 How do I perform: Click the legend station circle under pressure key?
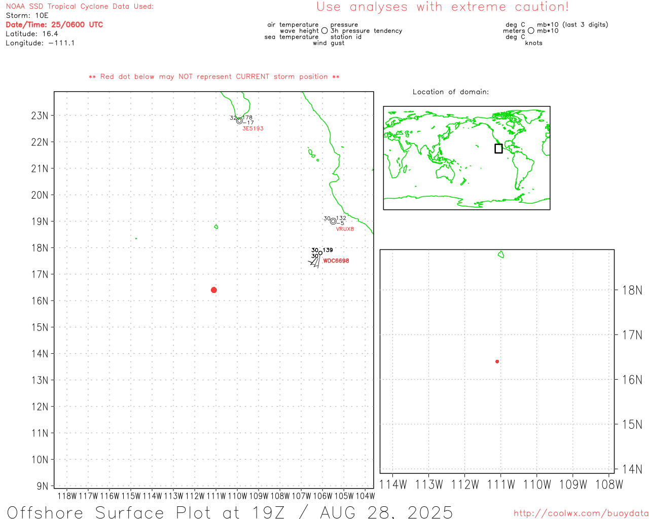(x=324, y=31)
